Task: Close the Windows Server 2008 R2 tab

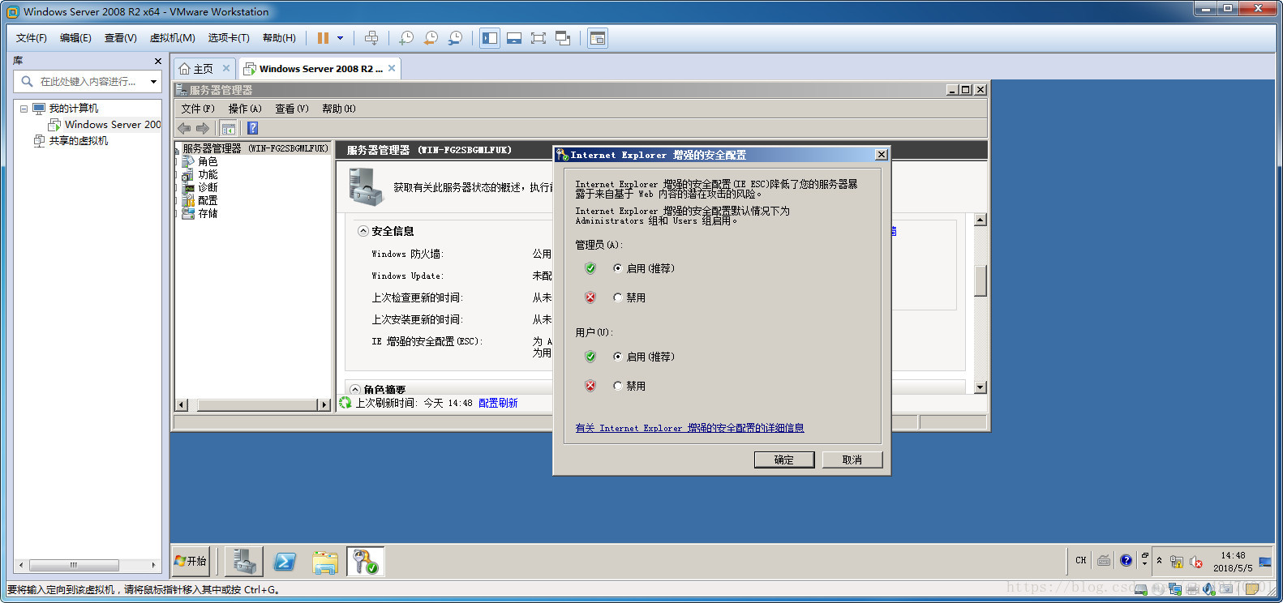Action: [x=392, y=68]
